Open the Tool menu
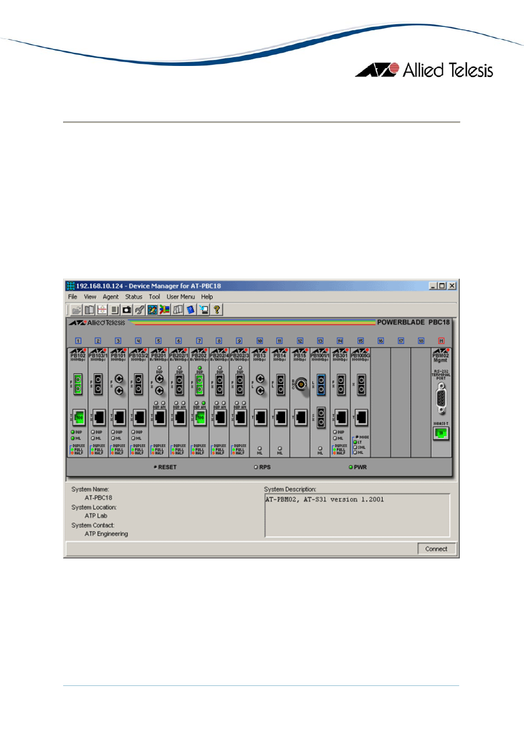Screen dimensions: 524x742 pos(154,297)
